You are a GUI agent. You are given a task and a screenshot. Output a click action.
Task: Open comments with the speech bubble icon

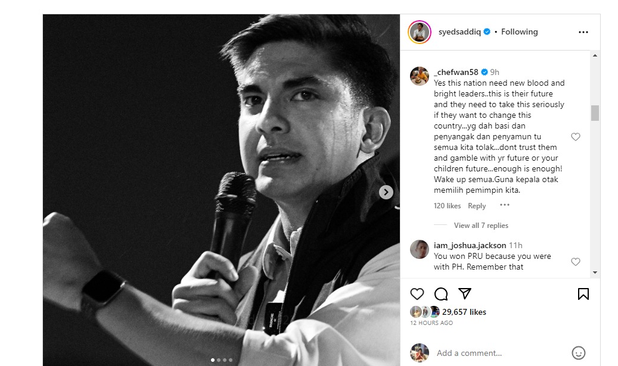coord(441,293)
